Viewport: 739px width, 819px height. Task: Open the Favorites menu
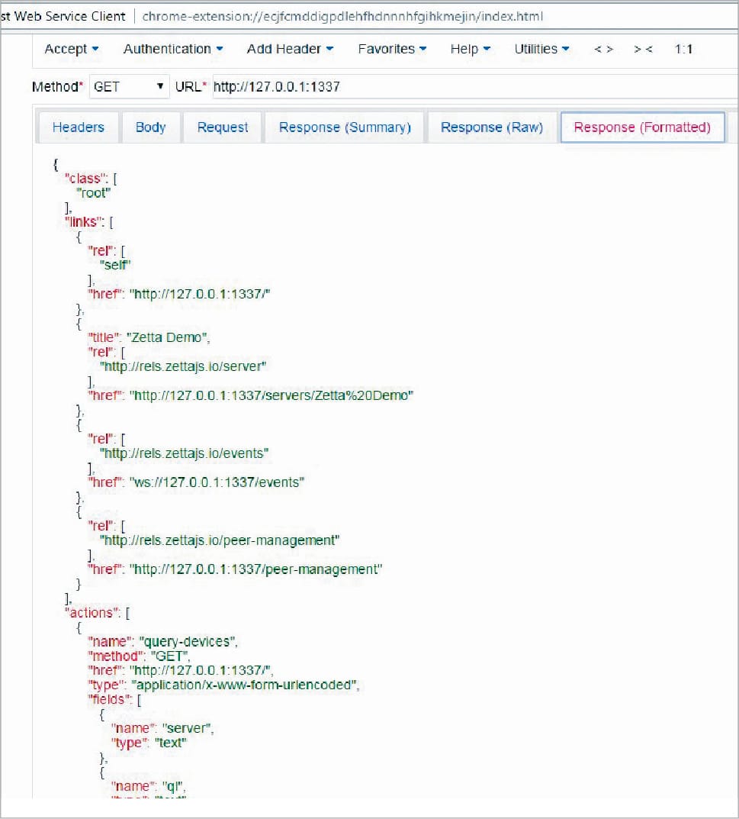(392, 49)
